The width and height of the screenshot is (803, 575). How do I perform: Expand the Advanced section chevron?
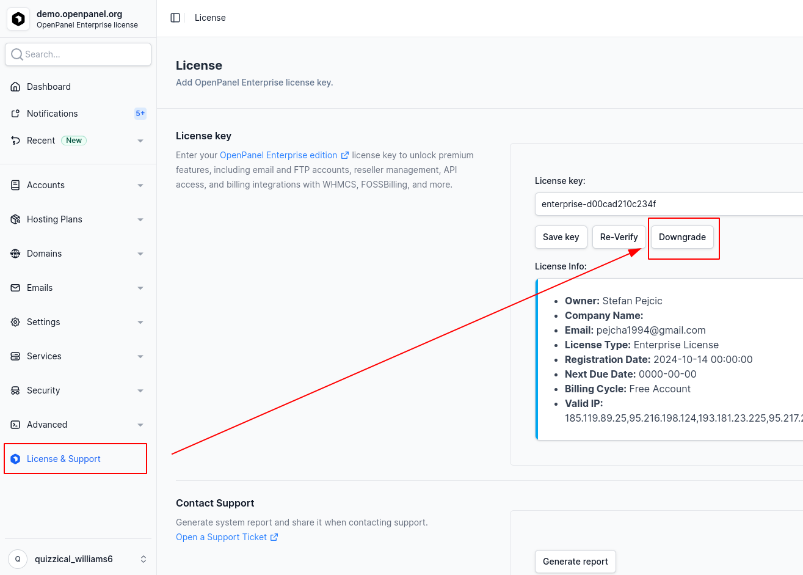(140, 425)
